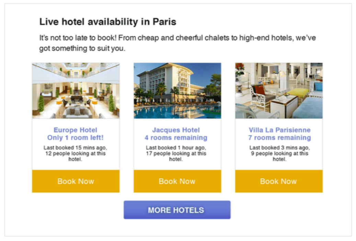Click the Villa La Parisienne name link
Image resolution: width=356 pixels, height=241 pixels.
point(279,130)
